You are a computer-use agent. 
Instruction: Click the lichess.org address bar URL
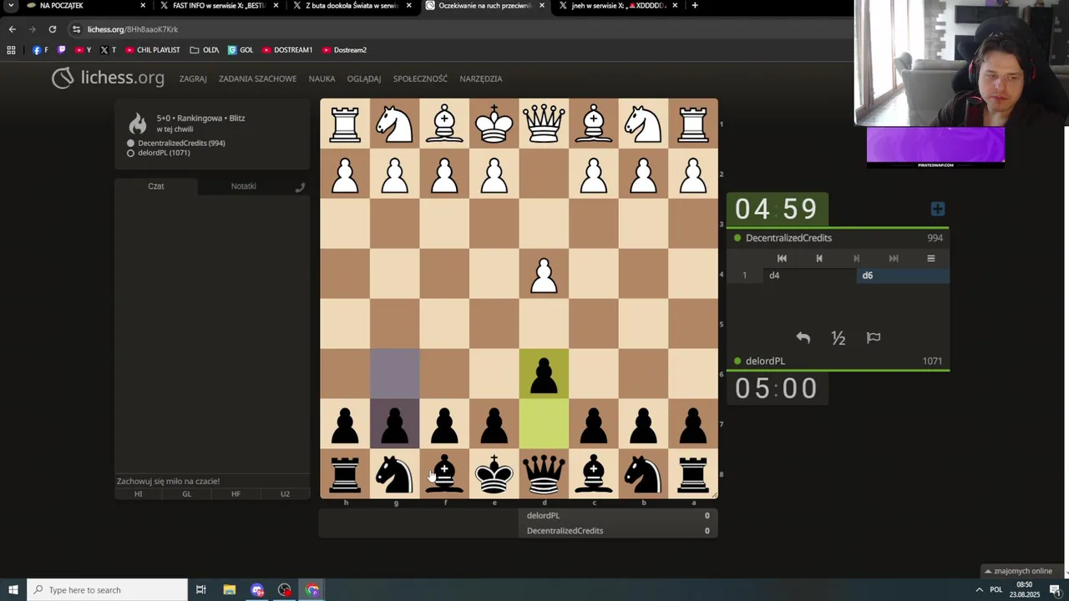click(x=133, y=29)
